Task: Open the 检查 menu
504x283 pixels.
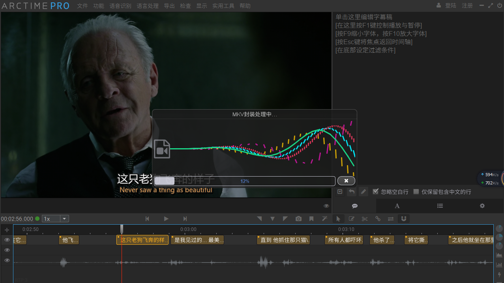Action: tap(185, 6)
